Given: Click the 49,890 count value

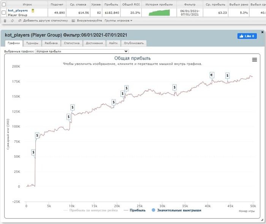Looking at the screenshot, I should 60,13.
